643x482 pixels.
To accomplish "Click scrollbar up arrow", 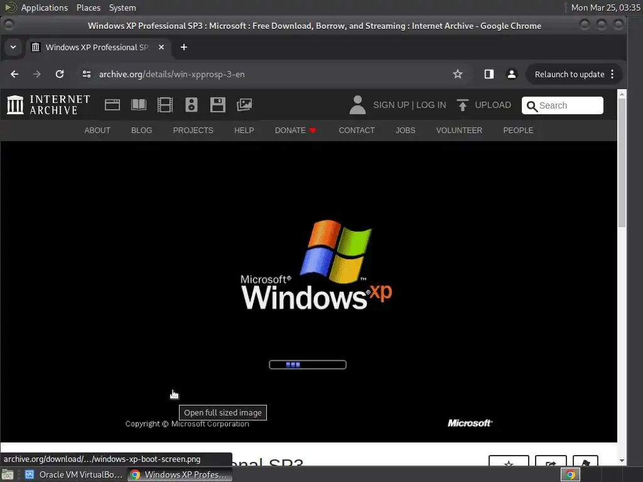I will click(622, 94).
